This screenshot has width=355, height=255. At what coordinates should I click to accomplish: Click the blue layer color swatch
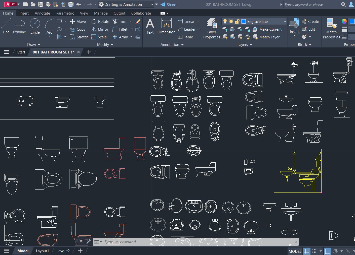coord(244,21)
